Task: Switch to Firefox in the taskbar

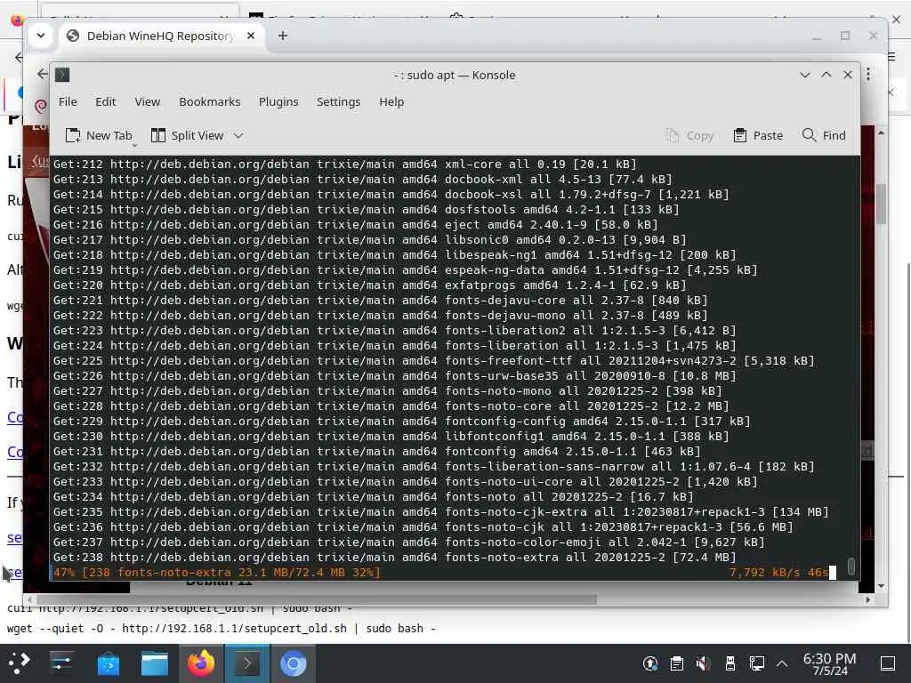Action: coord(200,663)
